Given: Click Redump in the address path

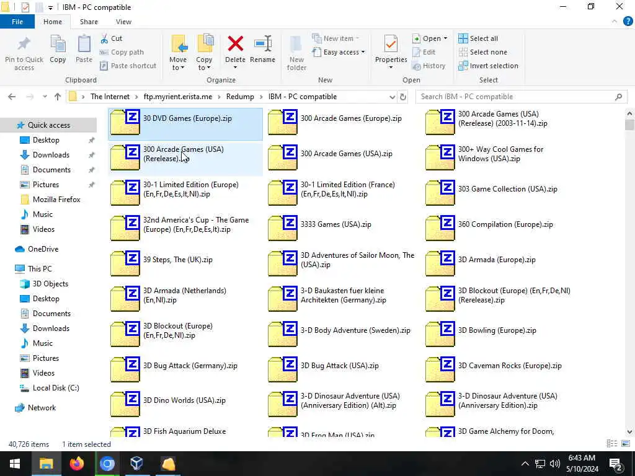Looking at the screenshot, I should [240, 97].
